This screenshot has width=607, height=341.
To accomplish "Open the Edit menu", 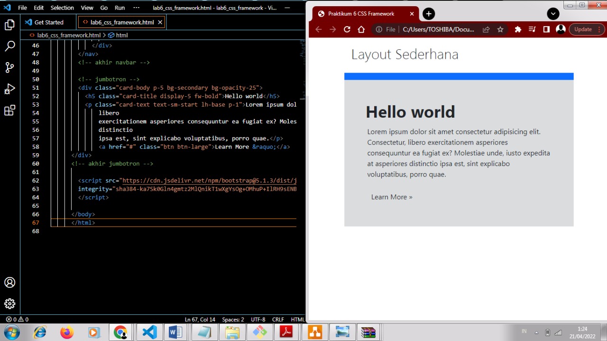I will click(39, 8).
